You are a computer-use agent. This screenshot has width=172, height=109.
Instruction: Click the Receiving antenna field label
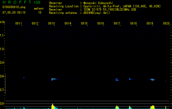pyautogui.click(x=63, y=13)
